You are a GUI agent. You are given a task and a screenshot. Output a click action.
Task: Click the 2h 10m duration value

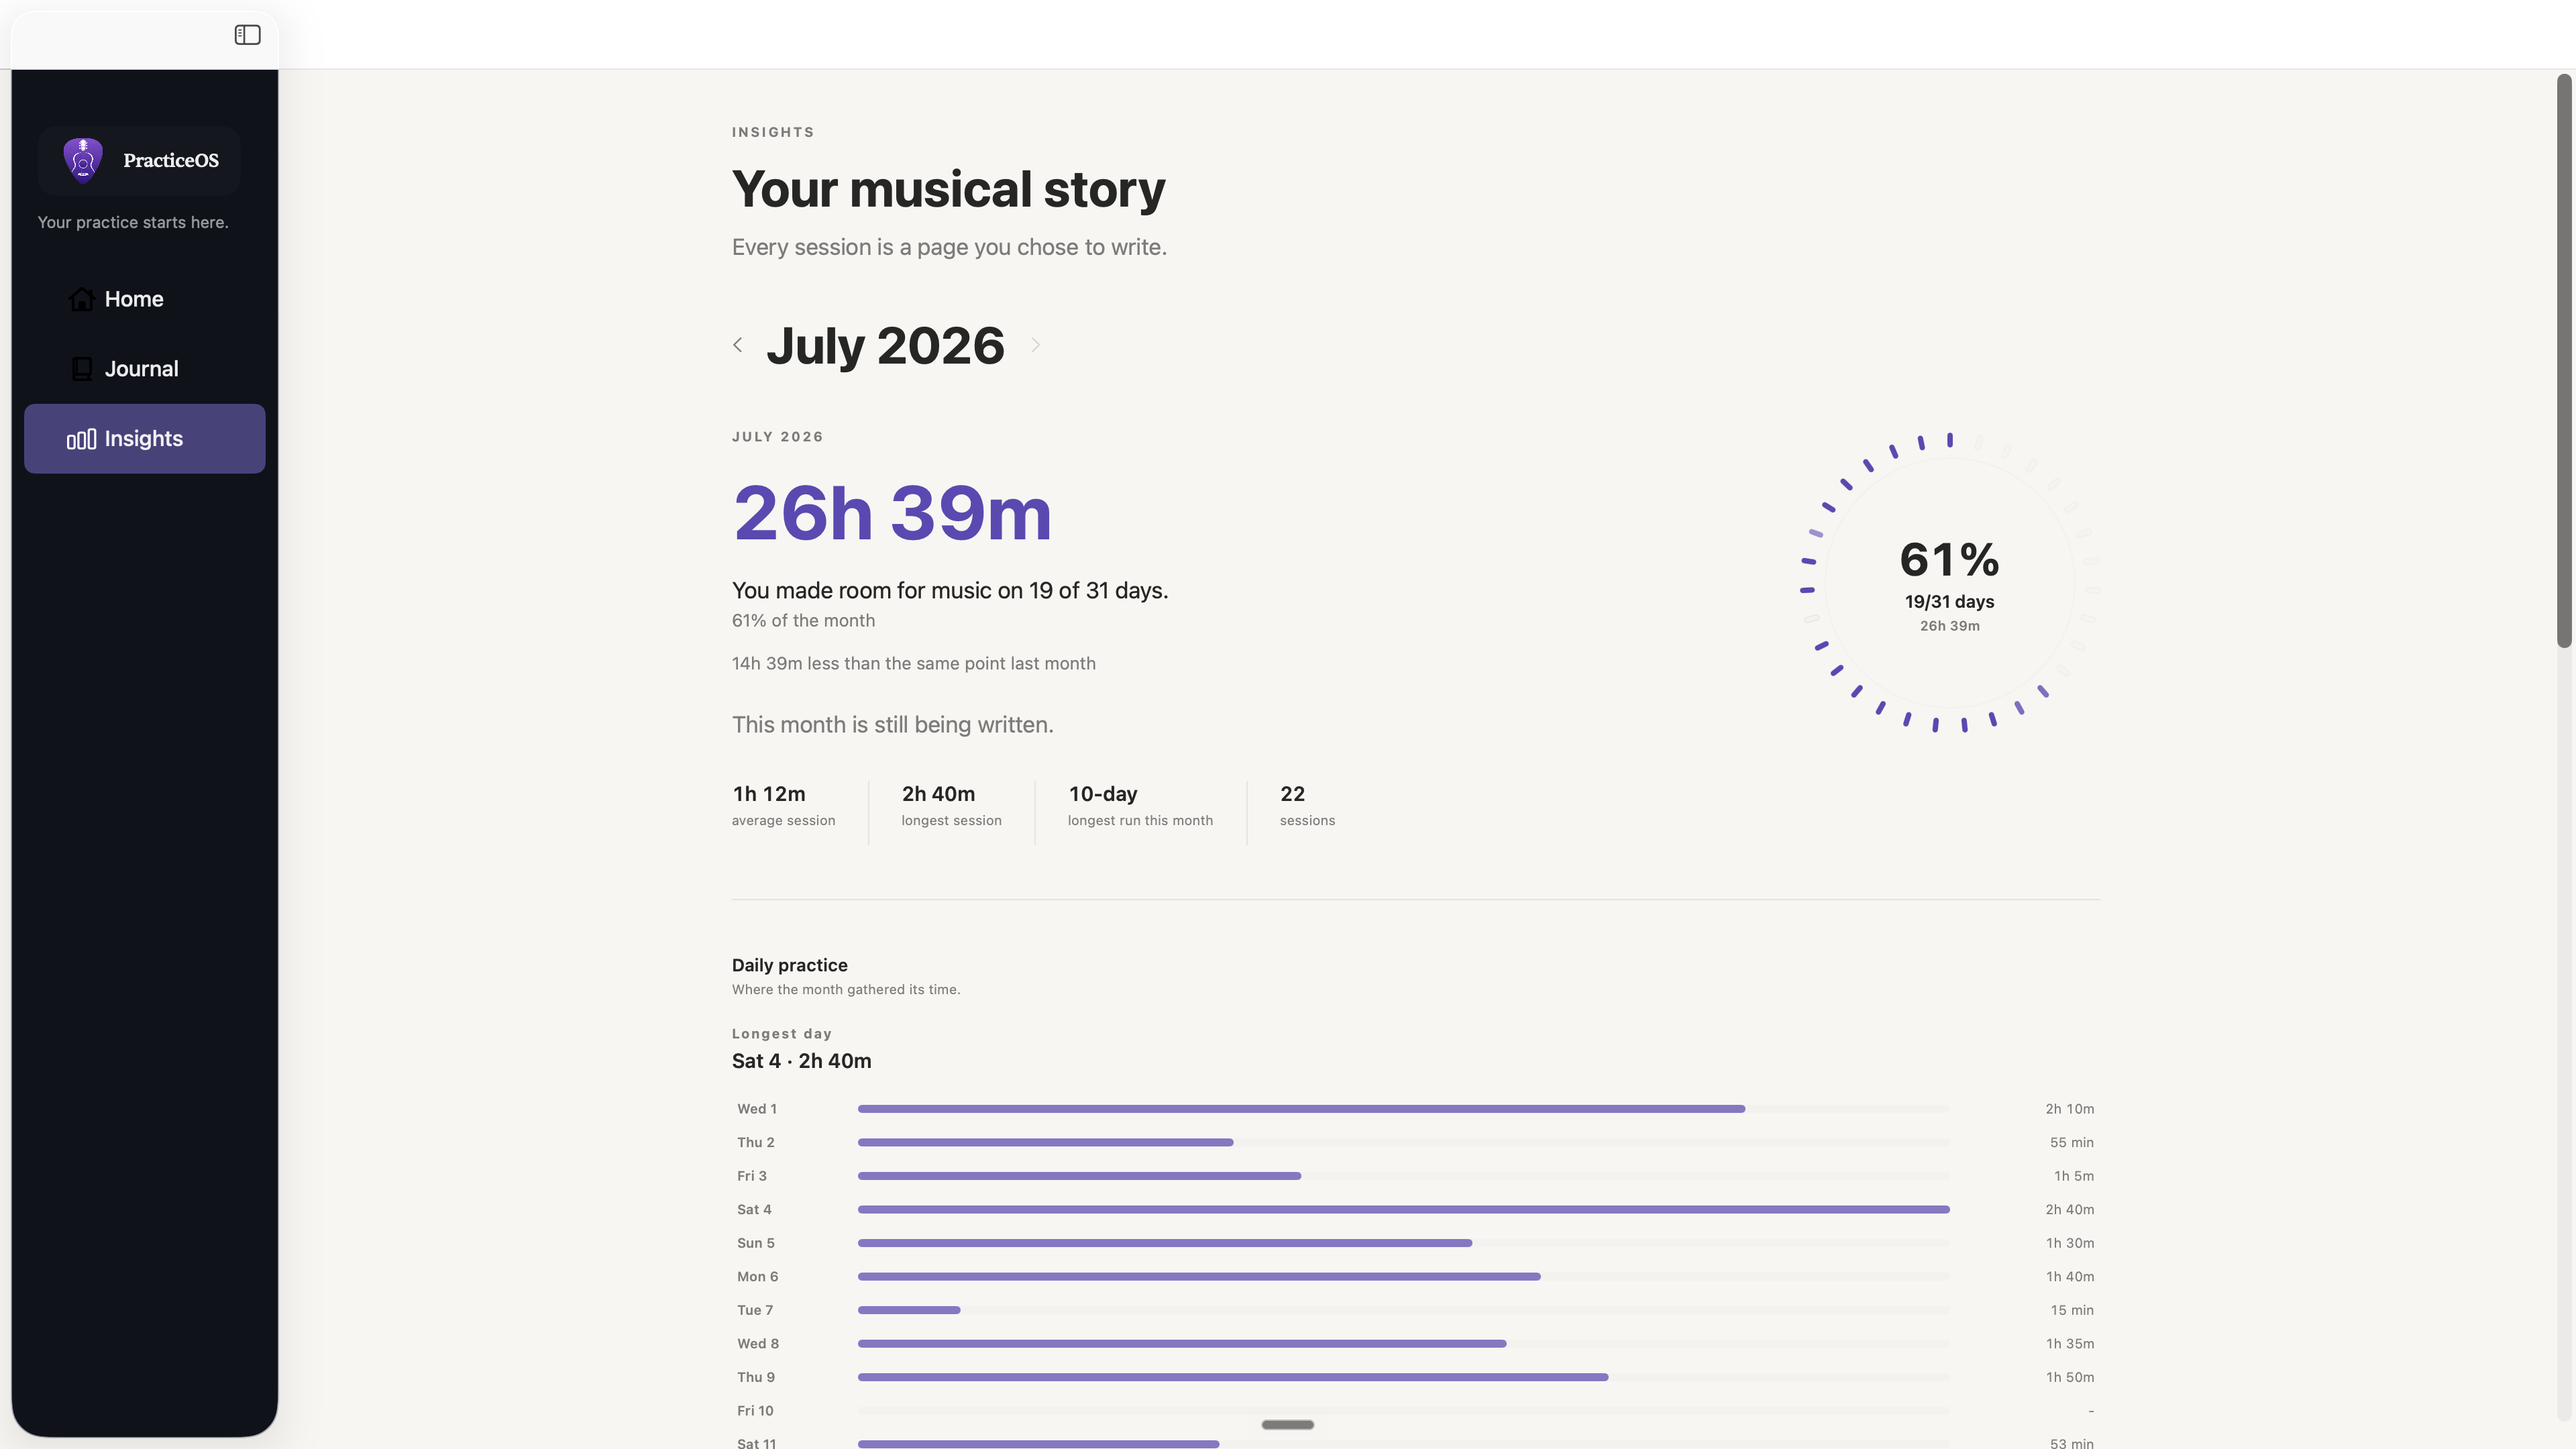click(x=2069, y=1109)
